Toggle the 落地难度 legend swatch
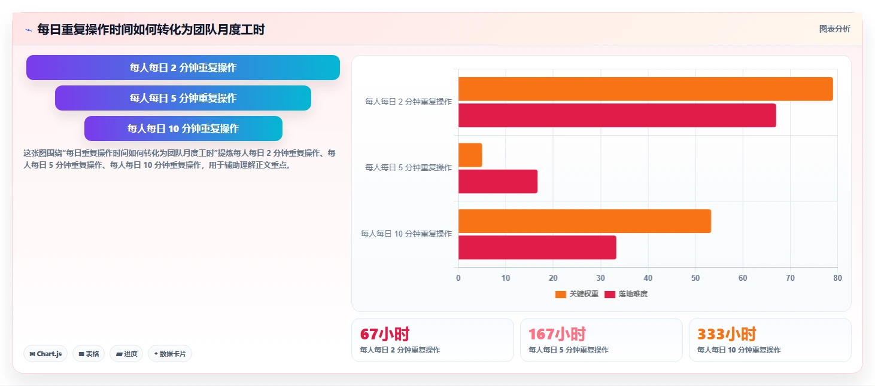 [610, 294]
